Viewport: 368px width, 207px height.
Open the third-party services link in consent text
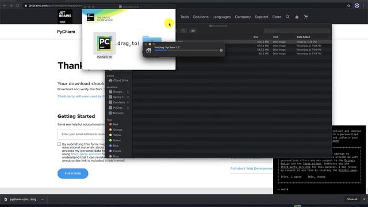click(86, 154)
